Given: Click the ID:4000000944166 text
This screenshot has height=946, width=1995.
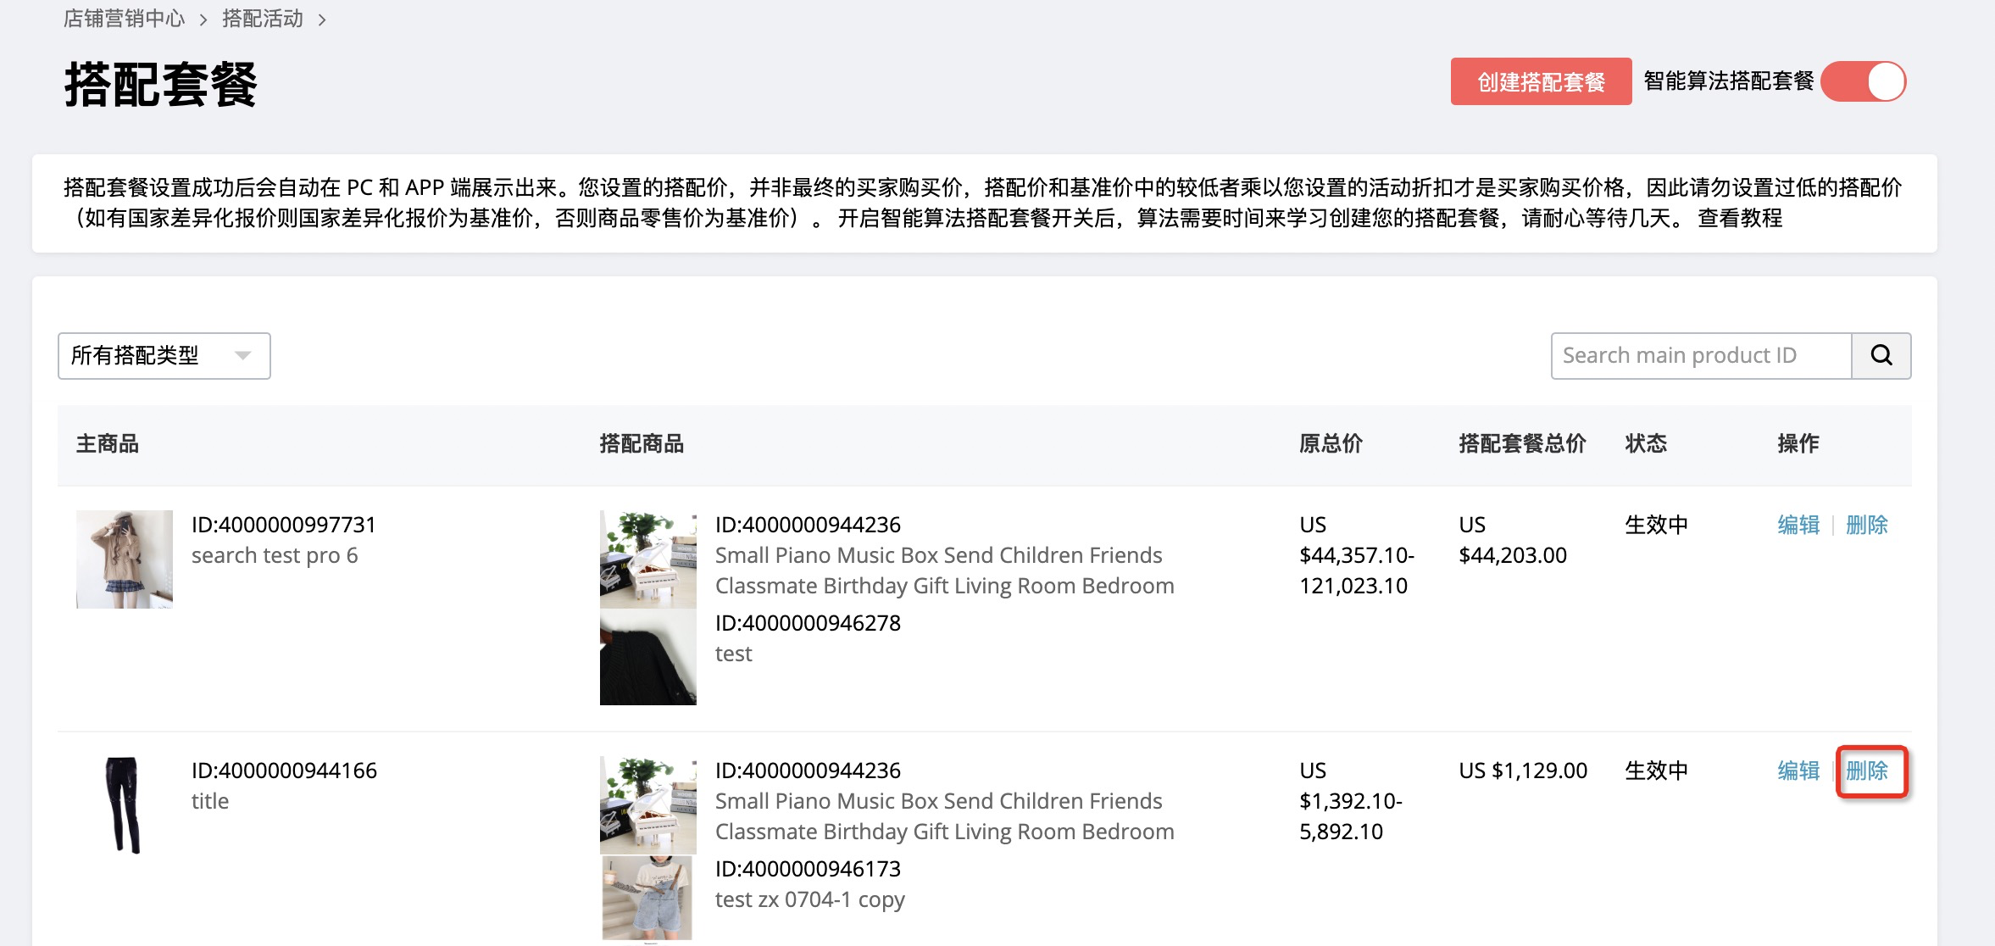Looking at the screenshot, I should pyautogui.click(x=284, y=771).
